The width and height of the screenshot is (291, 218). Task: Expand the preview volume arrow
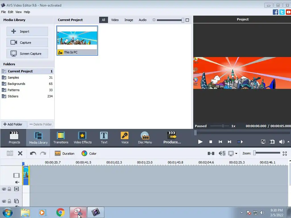(x=288, y=142)
